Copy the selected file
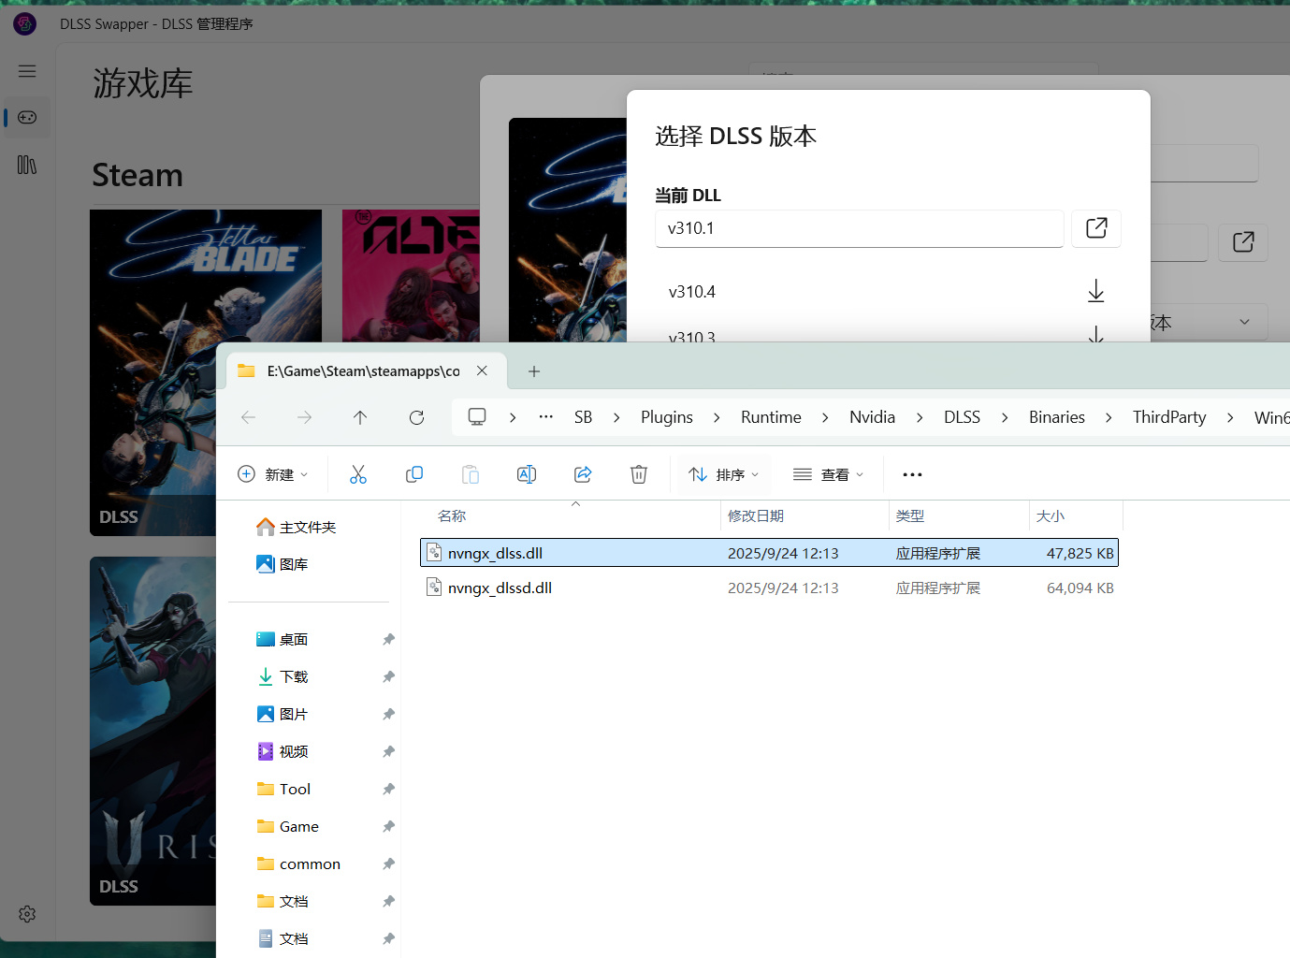Image resolution: width=1290 pixels, height=958 pixels. tap(414, 474)
